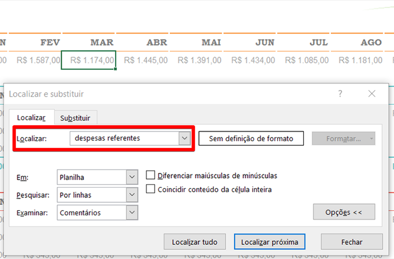Click Localizar próxima button
394x259 pixels.
pyautogui.click(x=269, y=242)
